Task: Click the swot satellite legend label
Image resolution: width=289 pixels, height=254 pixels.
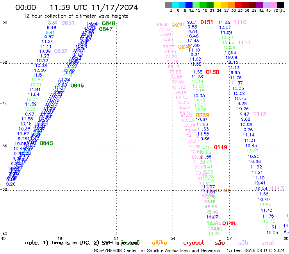Action: click(268, 243)
